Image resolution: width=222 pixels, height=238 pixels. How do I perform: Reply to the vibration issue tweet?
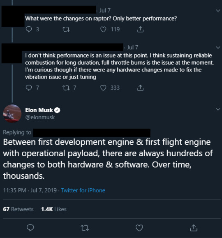(29, 88)
